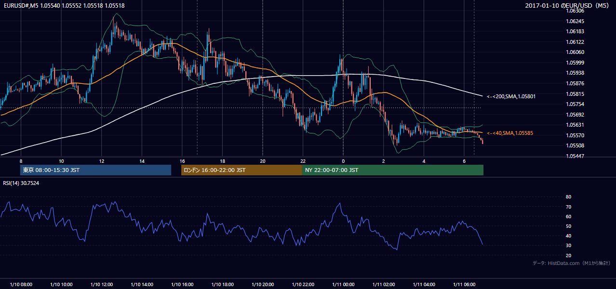Click price axis label 1.05447
Screen dimensions: 616x289
575,156
